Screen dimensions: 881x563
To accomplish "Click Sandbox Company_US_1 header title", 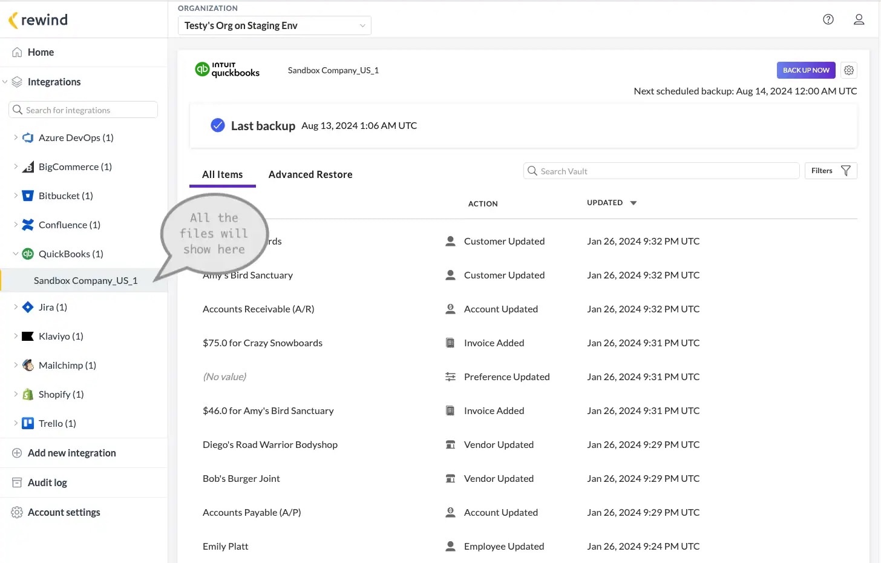I will pyautogui.click(x=333, y=70).
